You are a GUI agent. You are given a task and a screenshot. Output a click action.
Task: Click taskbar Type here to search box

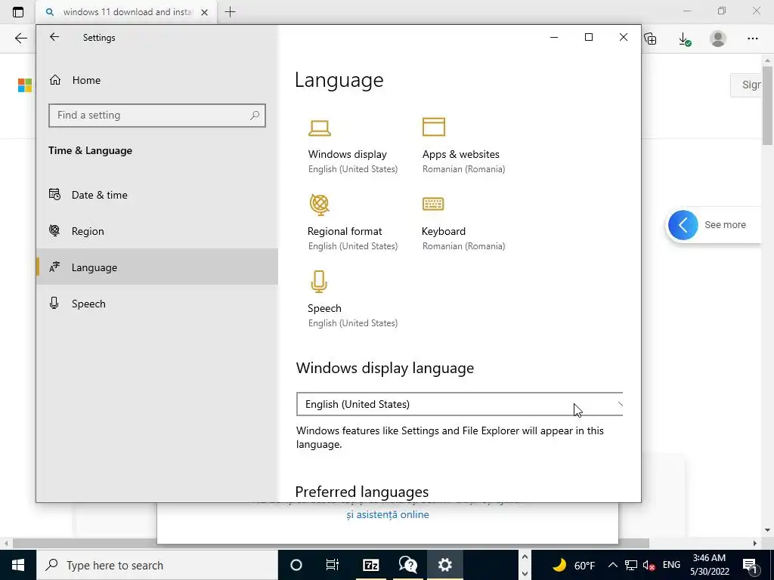tap(157, 565)
